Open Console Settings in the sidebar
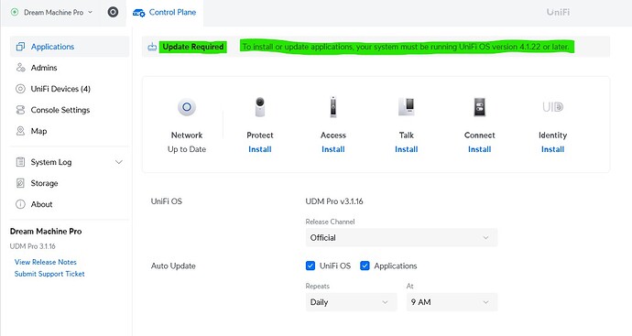 (x=70, y=110)
